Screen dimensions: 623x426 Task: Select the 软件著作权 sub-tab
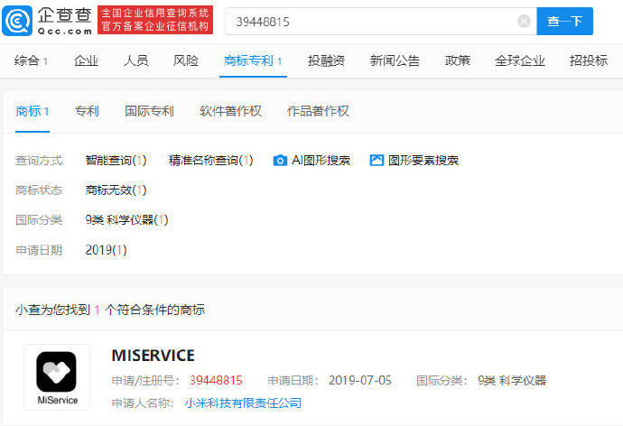tap(230, 111)
